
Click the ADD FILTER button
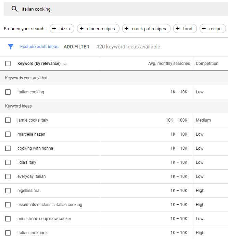[76, 47]
